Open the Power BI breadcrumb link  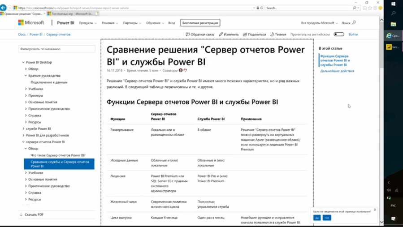[36, 34]
